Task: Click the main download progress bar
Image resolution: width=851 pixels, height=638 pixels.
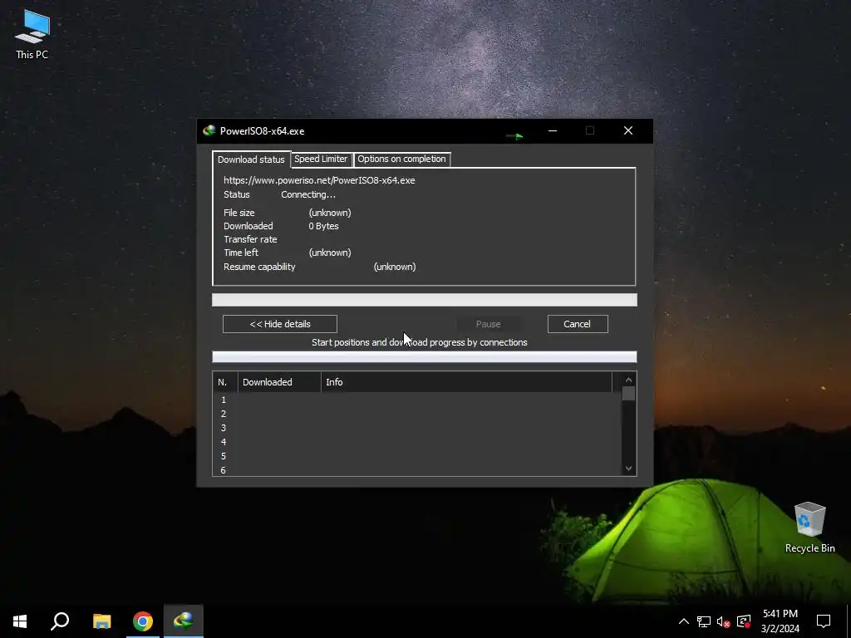Action: [425, 300]
